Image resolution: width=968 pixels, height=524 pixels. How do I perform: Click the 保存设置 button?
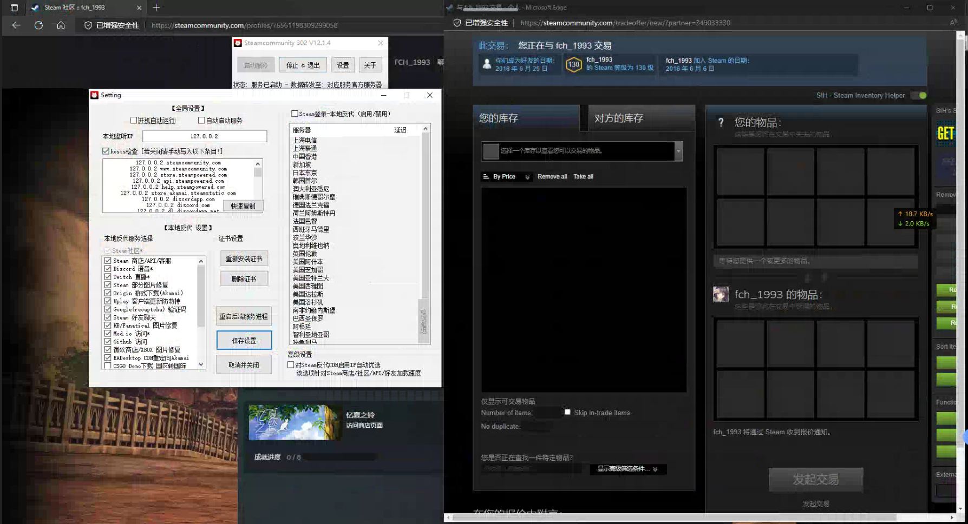[x=244, y=340]
